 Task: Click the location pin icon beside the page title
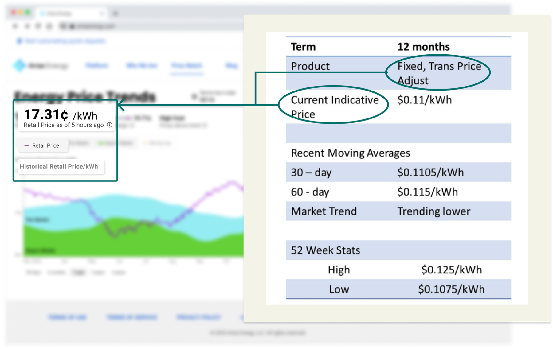194,97
